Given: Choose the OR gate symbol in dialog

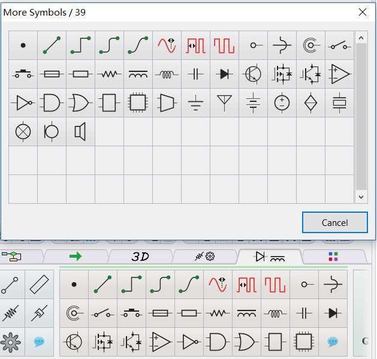Looking at the screenshot, I should (x=80, y=102).
